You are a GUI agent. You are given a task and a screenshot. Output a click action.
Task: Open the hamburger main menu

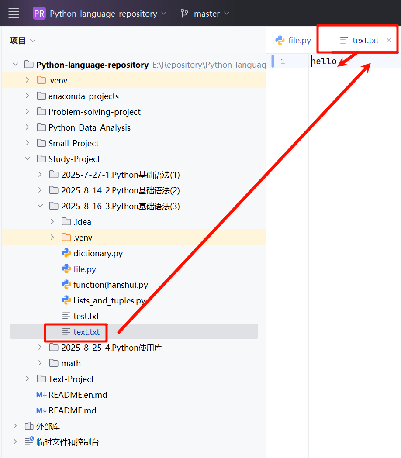coord(14,14)
